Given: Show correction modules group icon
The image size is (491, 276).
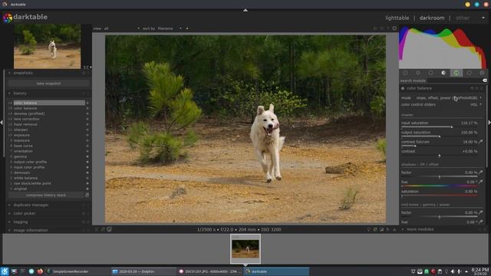Looking at the screenshot, I should [x=469, y=73].
